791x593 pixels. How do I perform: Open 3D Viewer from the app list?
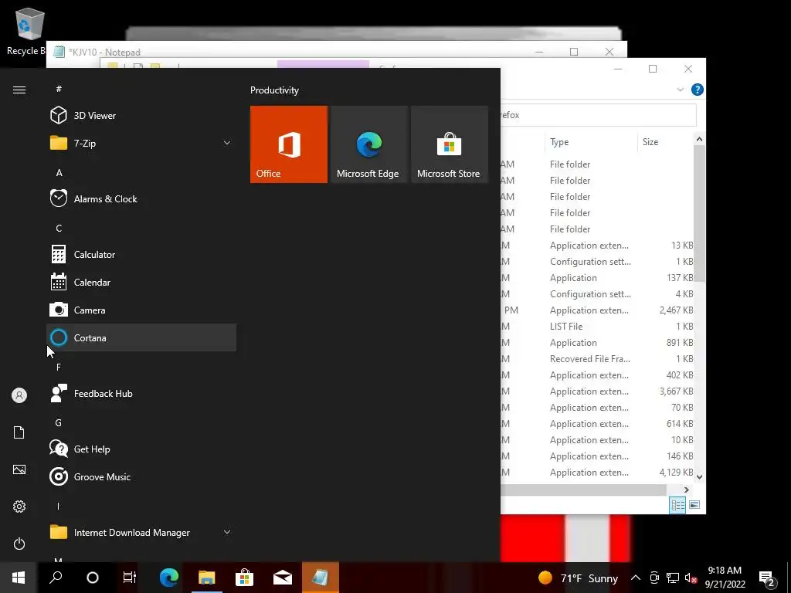click(x=141, y=116)
